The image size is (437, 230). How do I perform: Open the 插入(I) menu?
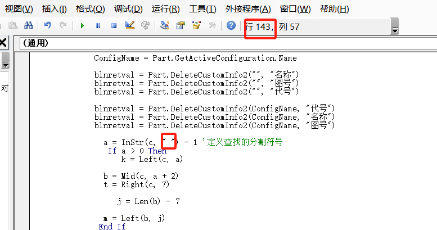55,9
